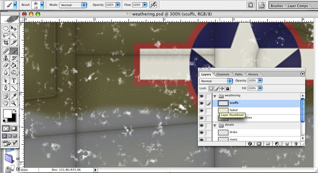This screenshot has width=318, height=173.
Task: Click the layer style button in Layers panel
Action: 250,144
